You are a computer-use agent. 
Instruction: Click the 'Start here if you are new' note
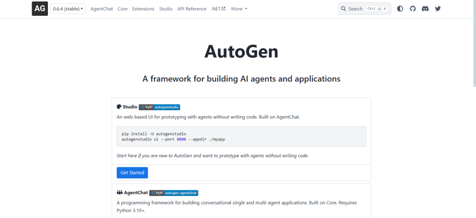[212, 156]
